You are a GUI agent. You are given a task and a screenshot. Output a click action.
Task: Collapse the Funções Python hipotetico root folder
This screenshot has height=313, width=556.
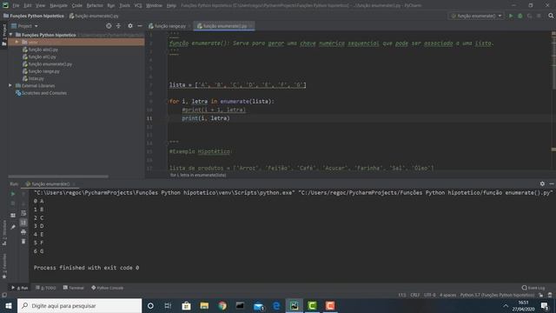10,35
